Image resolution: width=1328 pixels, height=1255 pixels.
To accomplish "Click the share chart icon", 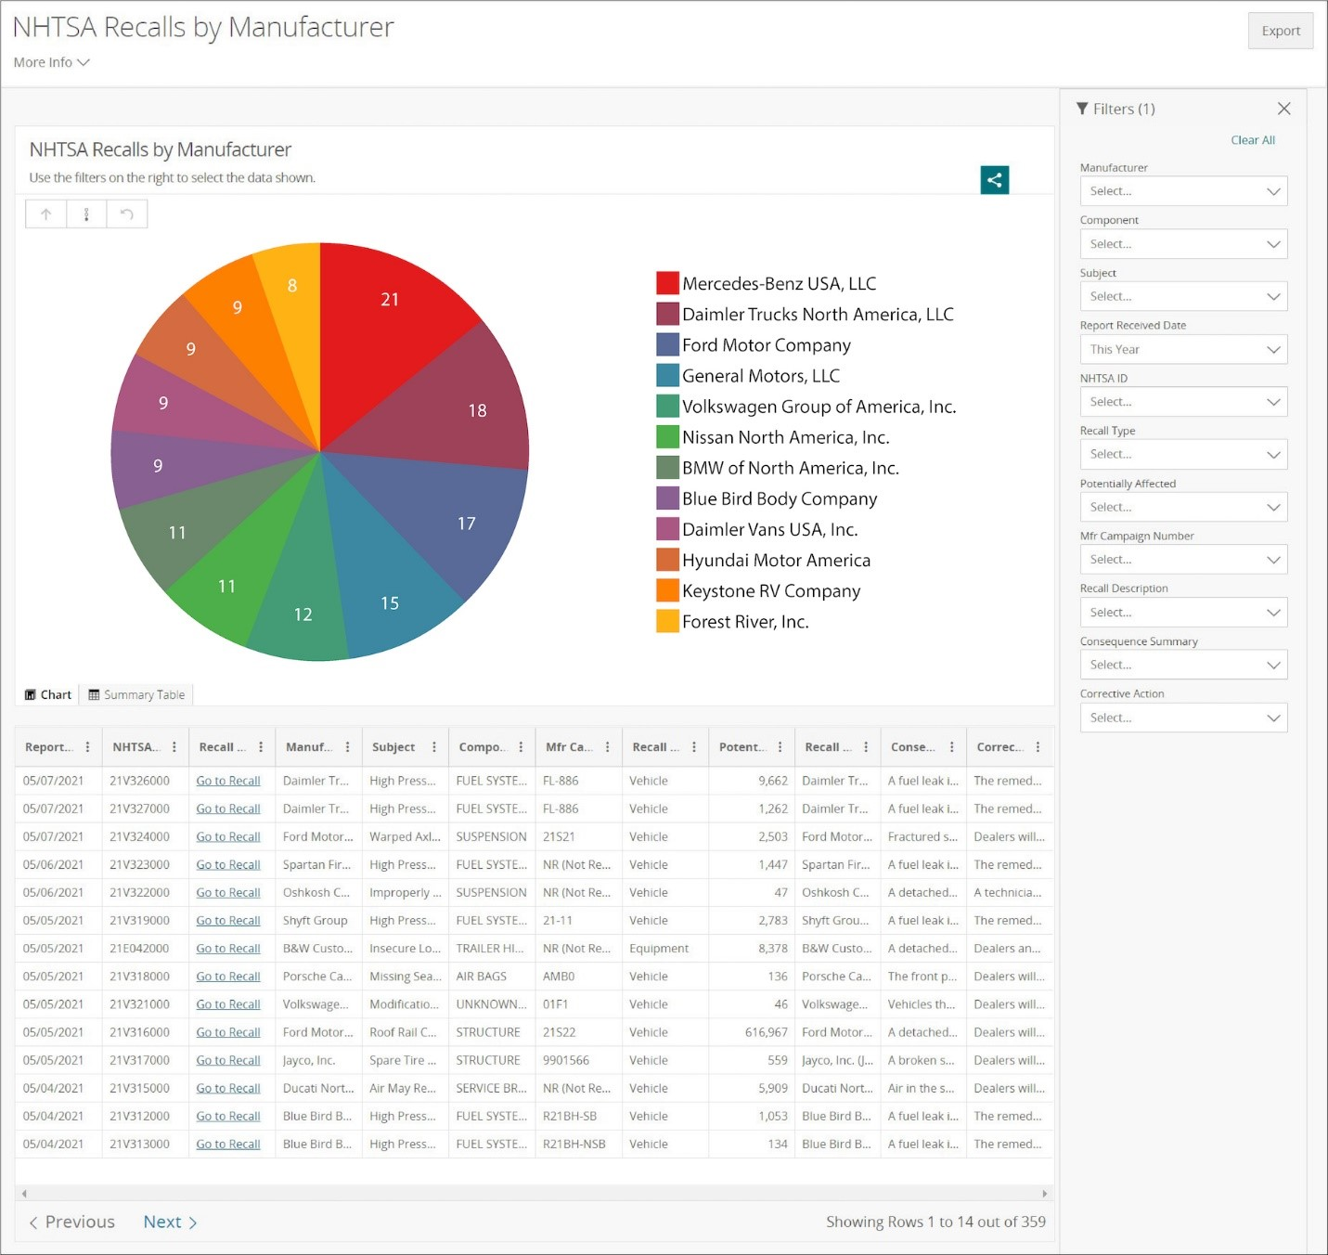I will (994, 180).
